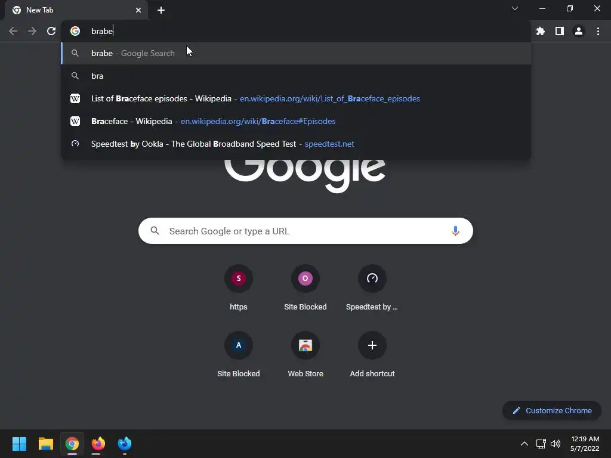The width and height of the screenshot is (611, 458).
Task: Click the Google icon in the address bar
Action: pos(75,31)
